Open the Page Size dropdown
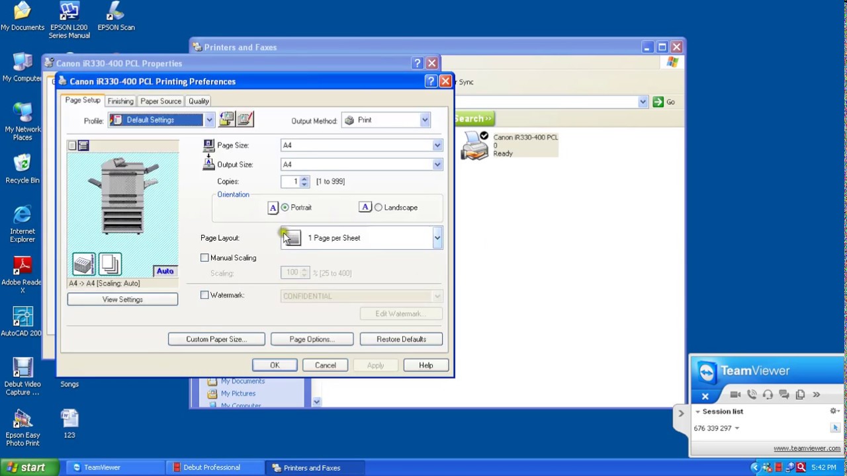Image resolution: width=847 pixels, height=476 pixels. pyautogui.click(x=437, y=145)
